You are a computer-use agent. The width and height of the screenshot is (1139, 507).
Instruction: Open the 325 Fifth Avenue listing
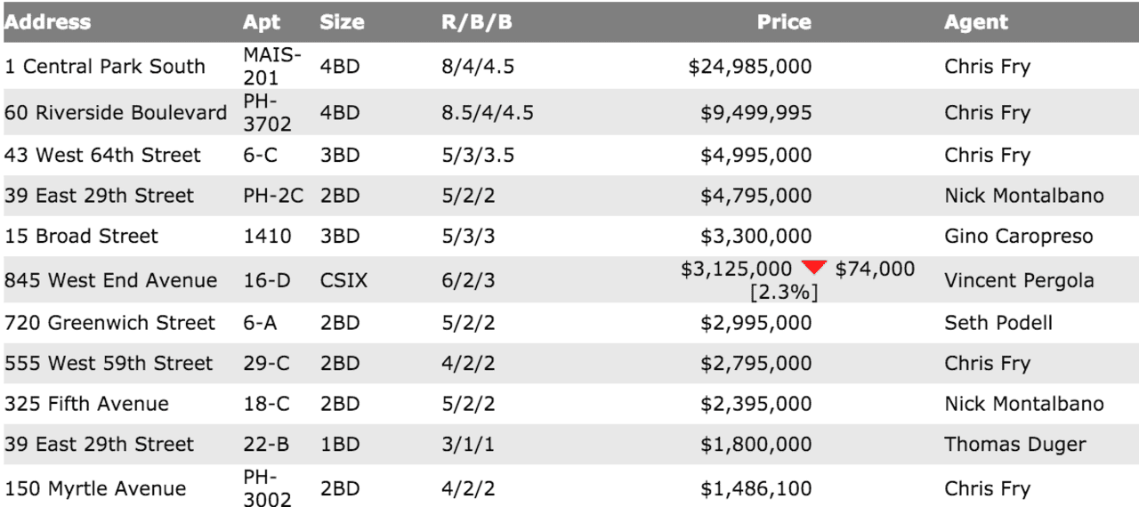pyautogui.click(x=86, y=404)
